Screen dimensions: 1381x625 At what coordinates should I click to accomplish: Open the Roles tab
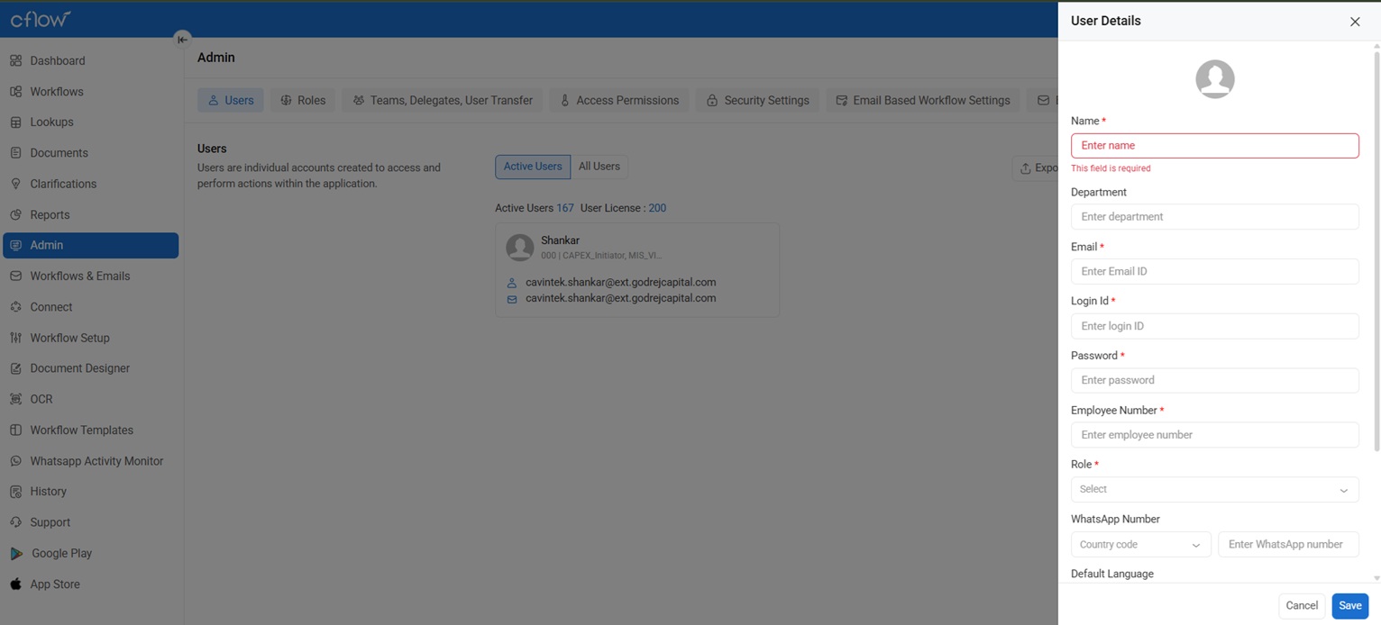coord(303,101)
